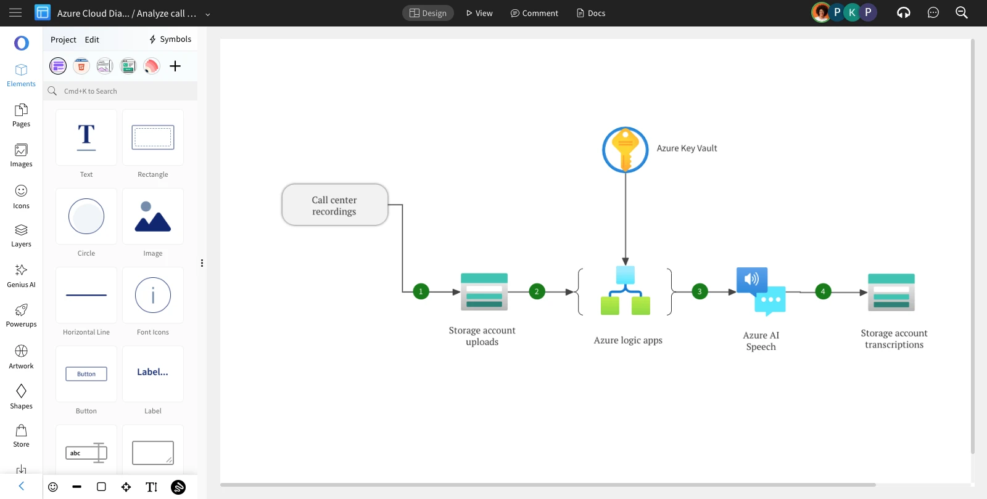The height and width of the screenshot is (499, 987).
Task: Click the three-dot panel resize handle
Action: (x=202, y=263)
